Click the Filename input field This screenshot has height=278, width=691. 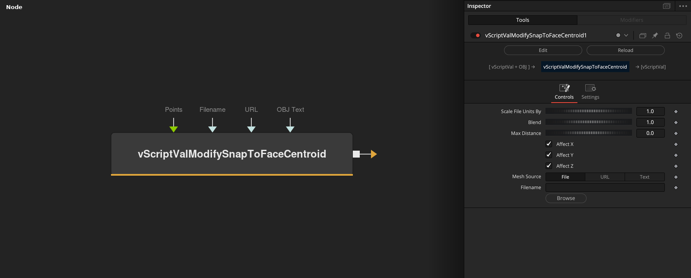pyautogui.click(x=605, y=187)
